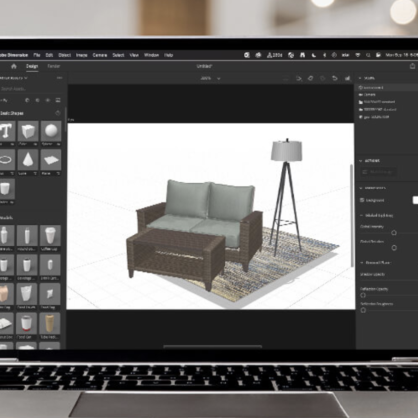Viewport: 418px width, 418px height.
Task: Click the orbit-style icon in canvas toolbar
Action: point(311,78)
